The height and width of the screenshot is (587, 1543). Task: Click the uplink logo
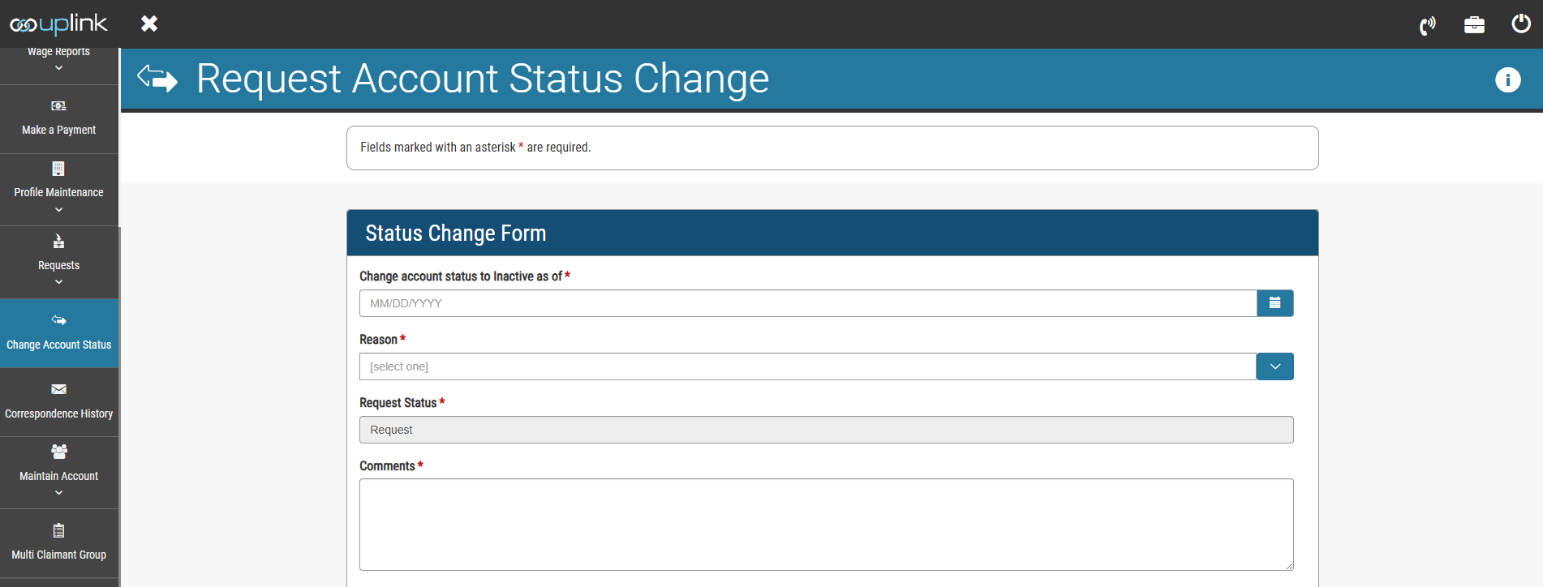[58, 24]
